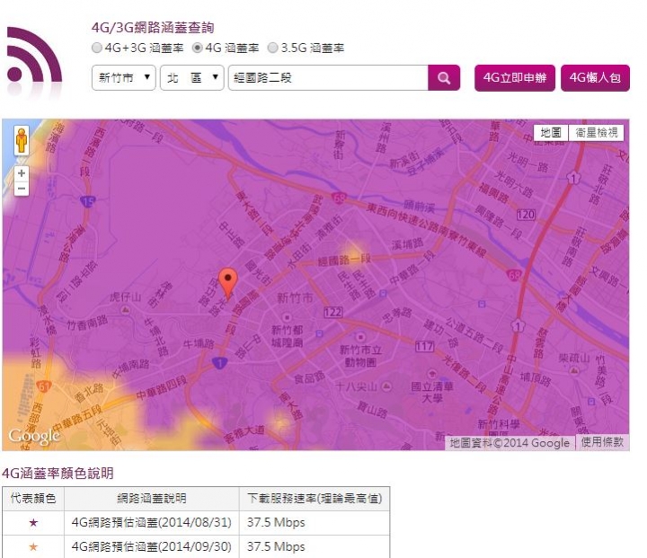The width and height of the screenshot is (647, 558).
Task: Click the 4G立即申辦 button
Action: [515, 77]
